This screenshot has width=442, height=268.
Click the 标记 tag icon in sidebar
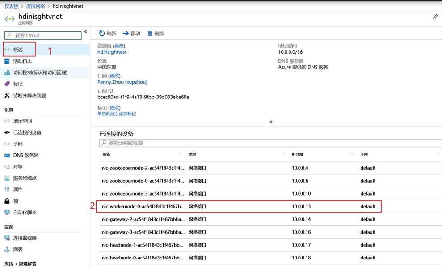click(x=7, y=84)
